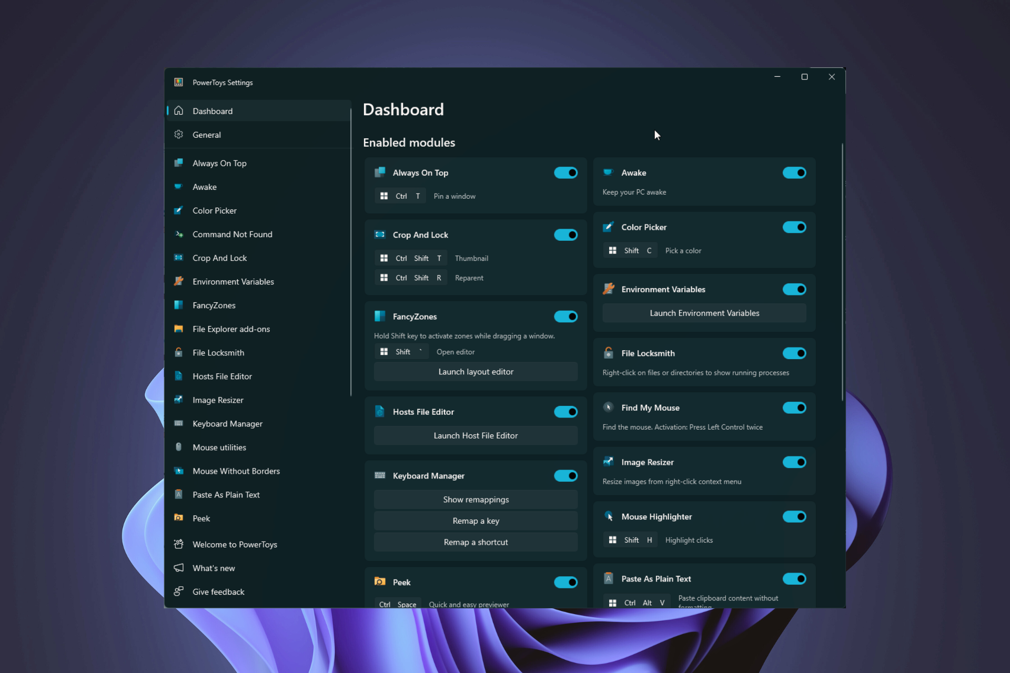
Task: Click the Mouse Without Borders sidebar icon
Action: coord(179,471)
